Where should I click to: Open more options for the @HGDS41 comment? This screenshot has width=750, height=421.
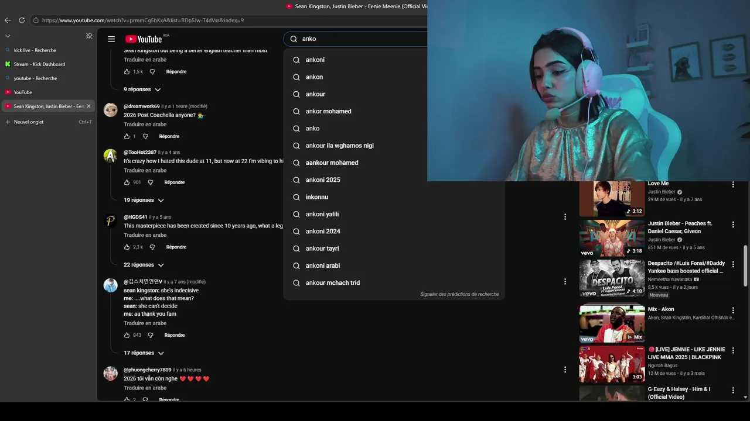(565, 216)
